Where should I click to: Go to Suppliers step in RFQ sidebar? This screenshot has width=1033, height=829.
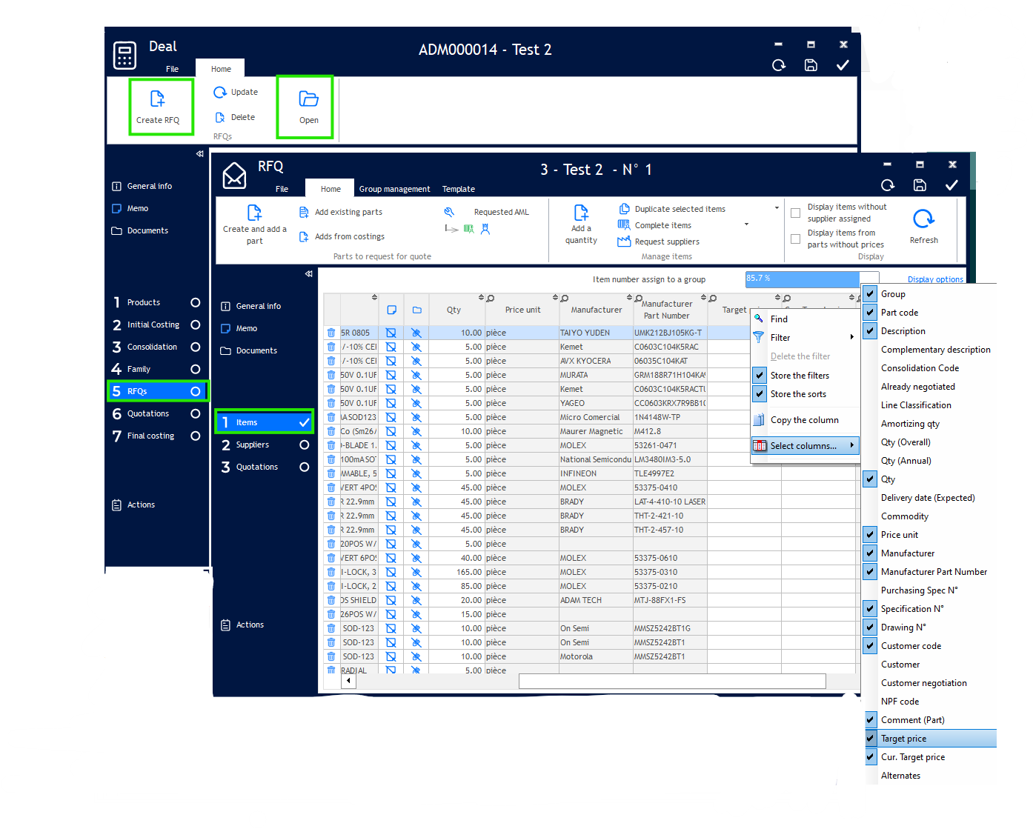click(x=253, y=445)
